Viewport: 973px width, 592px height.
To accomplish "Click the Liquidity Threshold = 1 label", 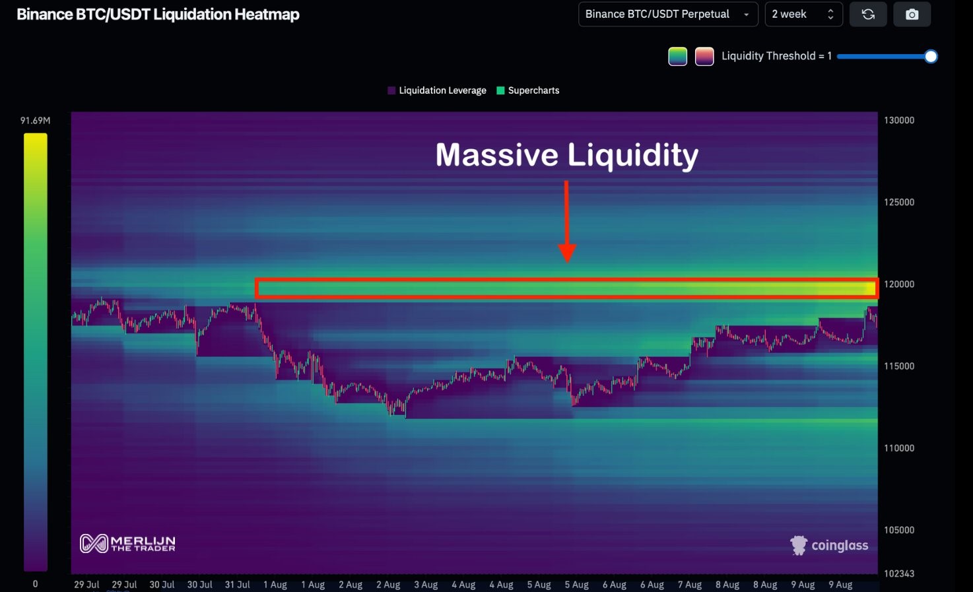I will 776,55.
